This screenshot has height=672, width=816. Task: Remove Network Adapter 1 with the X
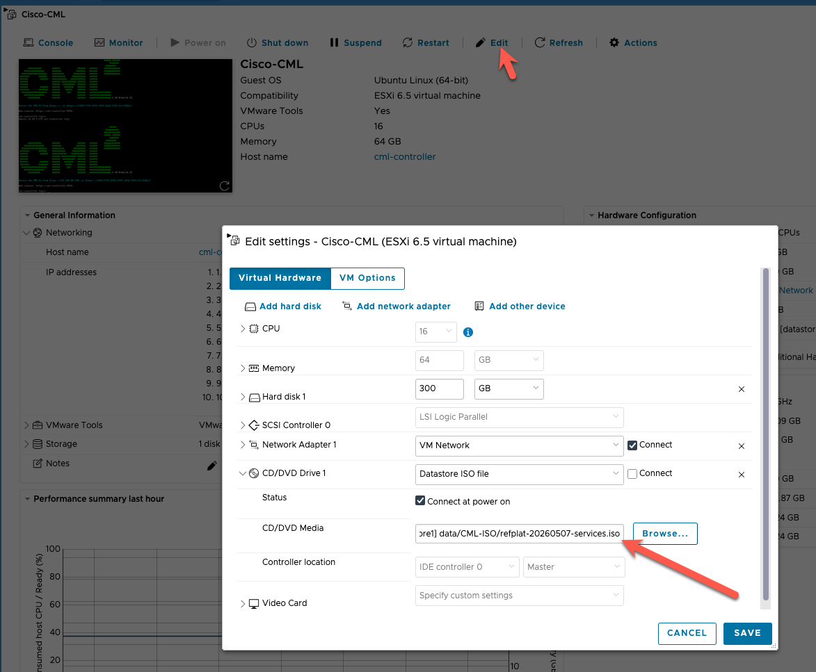(742, 446)
